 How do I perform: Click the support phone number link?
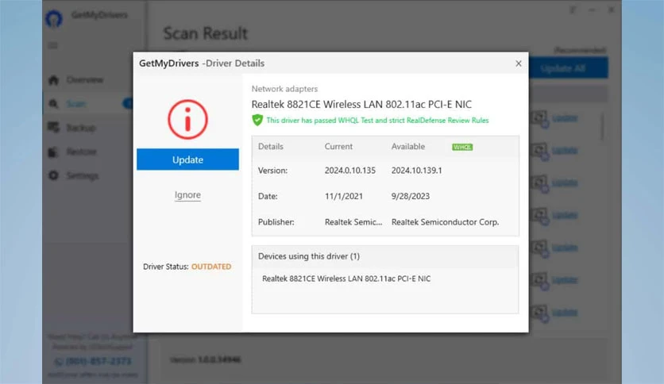pyautogui.click(x=98, y=361)
